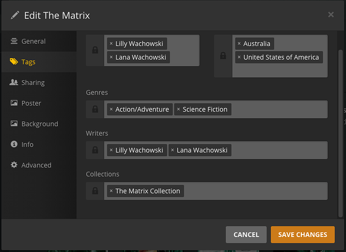
Task: Remove the Australia country tag
Action: (239, 44)
